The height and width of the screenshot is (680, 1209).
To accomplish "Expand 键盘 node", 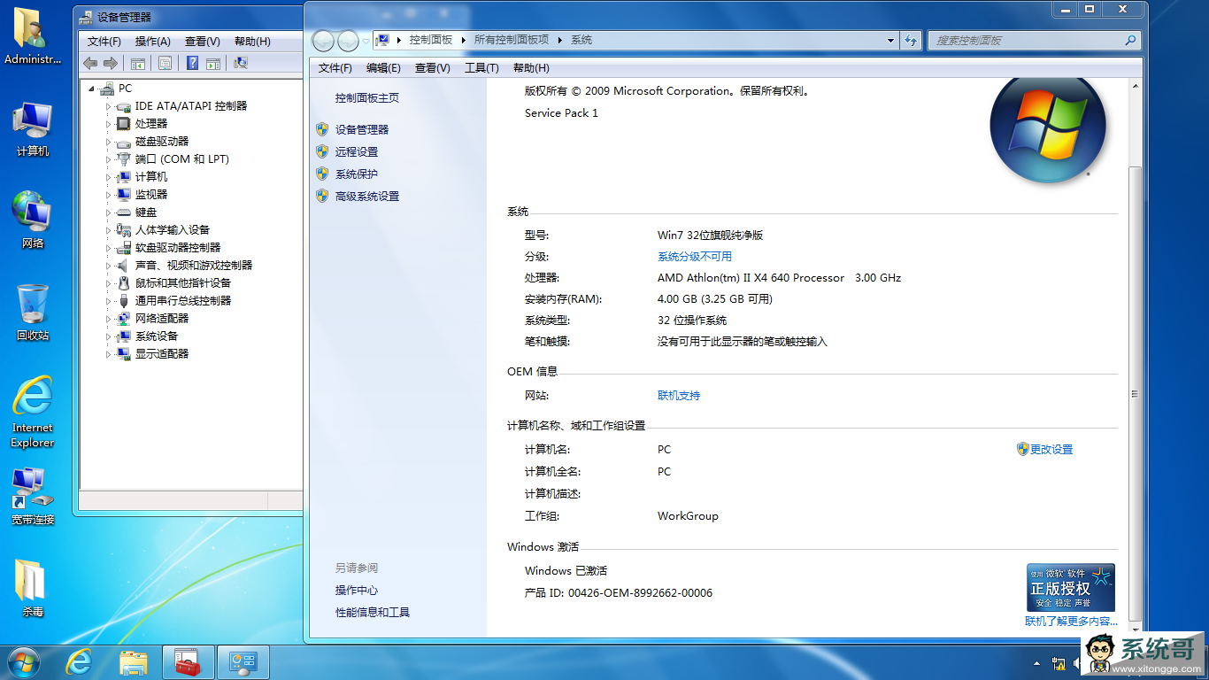I will point(109,212).
